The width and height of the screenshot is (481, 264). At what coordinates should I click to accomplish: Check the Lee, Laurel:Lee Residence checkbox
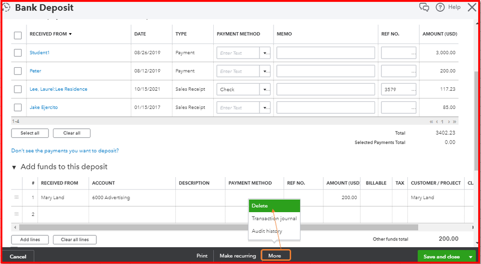click(x=18, y=89)
